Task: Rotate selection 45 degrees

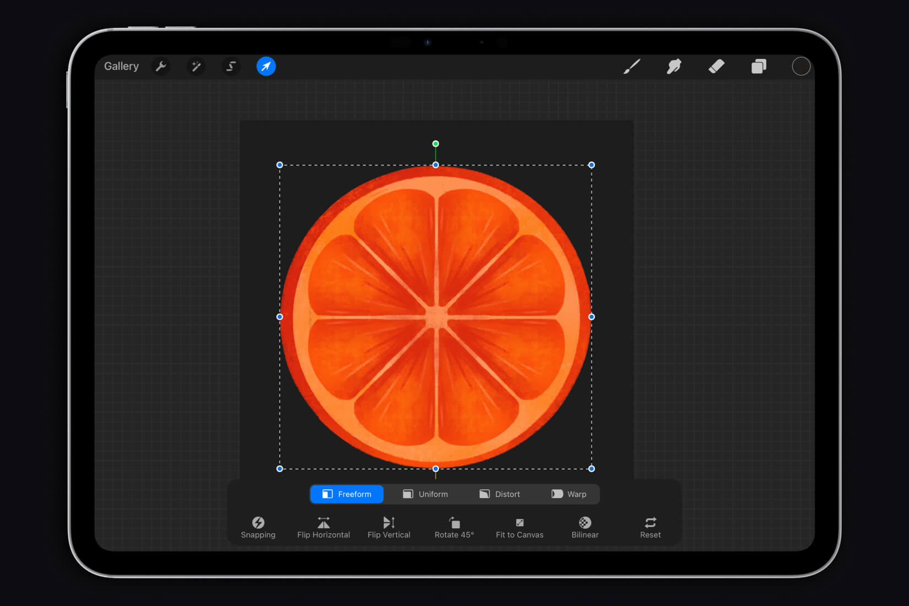Action: click(454, 527)
